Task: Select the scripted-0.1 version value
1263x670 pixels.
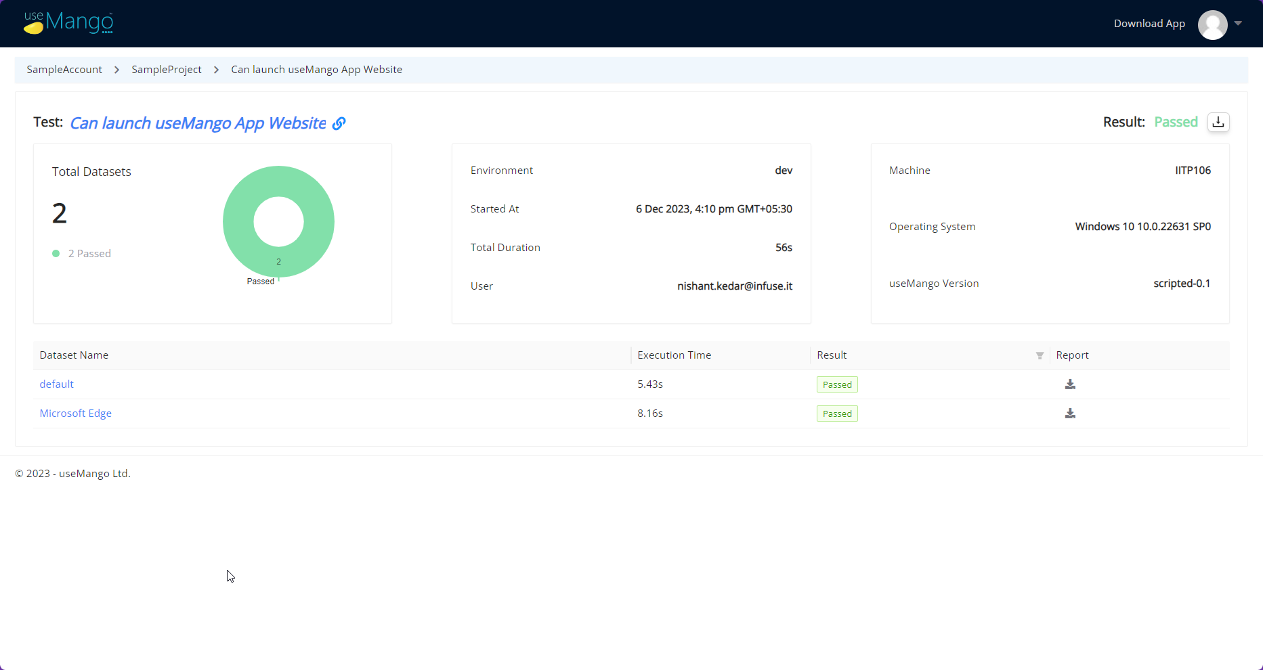Action: click(1182, 284)
